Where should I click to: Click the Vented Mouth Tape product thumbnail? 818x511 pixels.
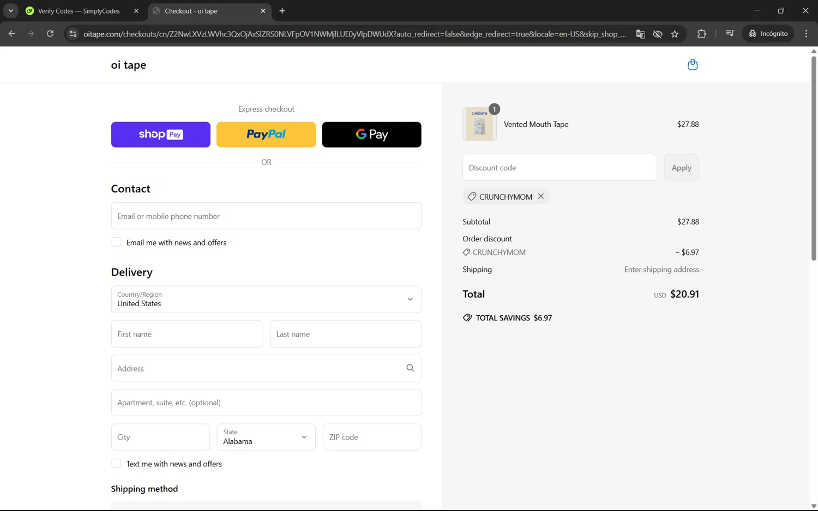[479, 124]
